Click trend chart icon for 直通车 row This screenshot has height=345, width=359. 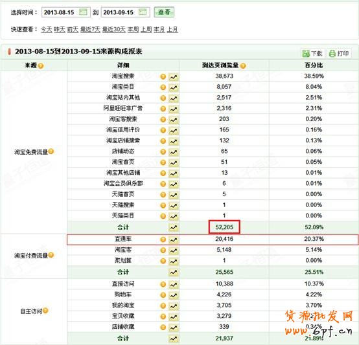click(174, 239)
